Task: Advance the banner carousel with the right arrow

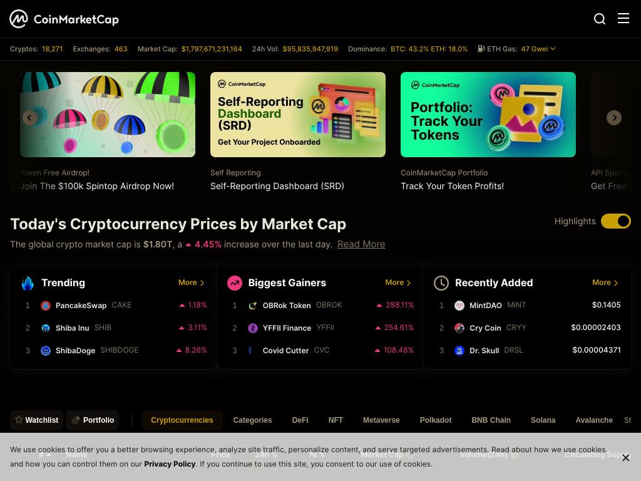Action: click(x=614, y=118)
